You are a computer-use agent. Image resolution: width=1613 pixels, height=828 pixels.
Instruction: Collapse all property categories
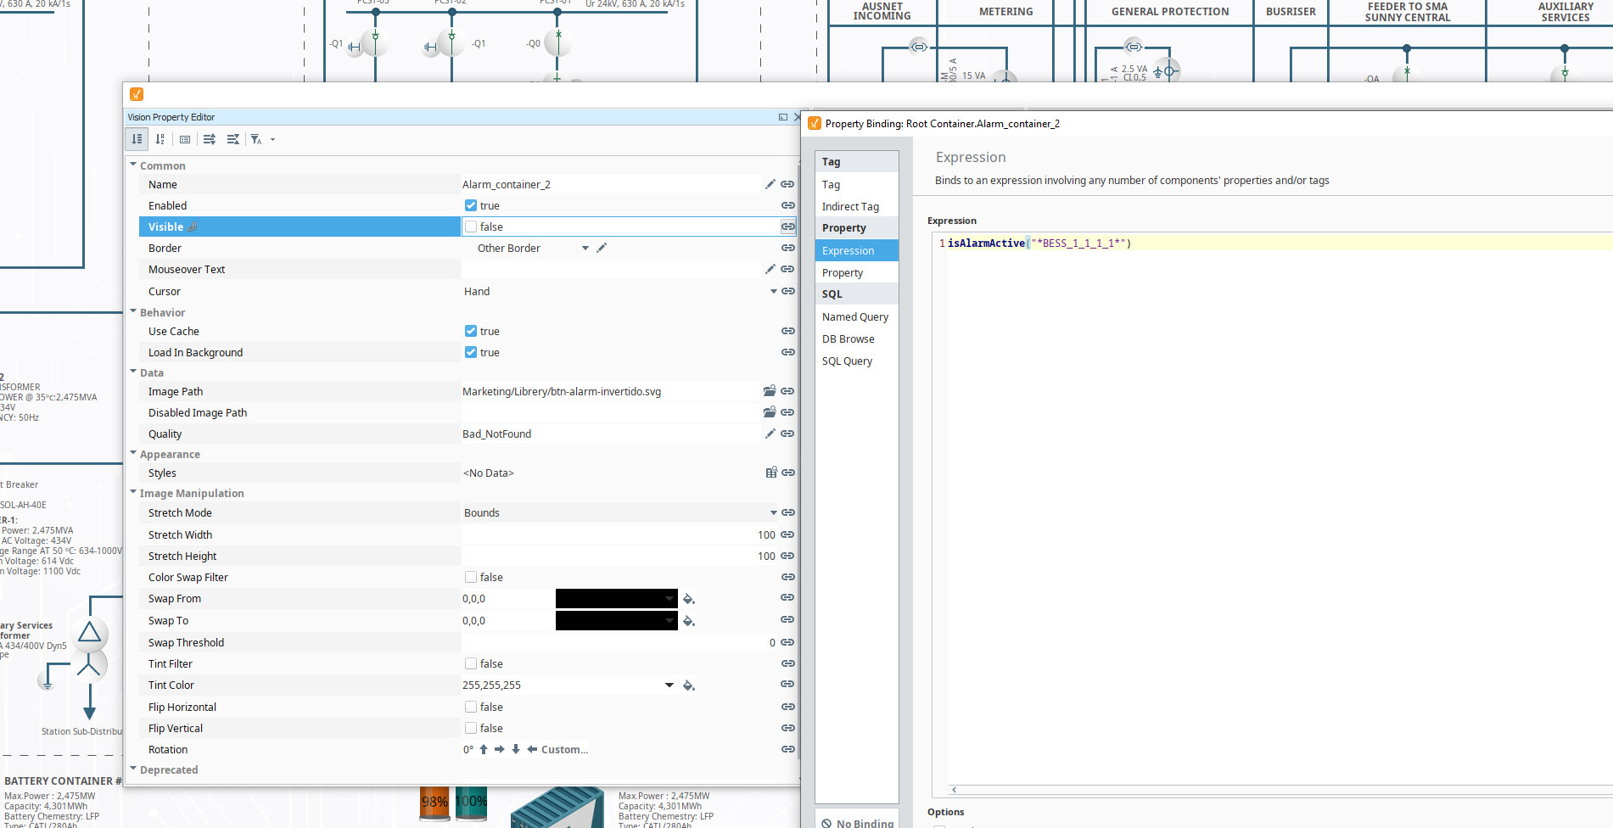click(233, 139)
